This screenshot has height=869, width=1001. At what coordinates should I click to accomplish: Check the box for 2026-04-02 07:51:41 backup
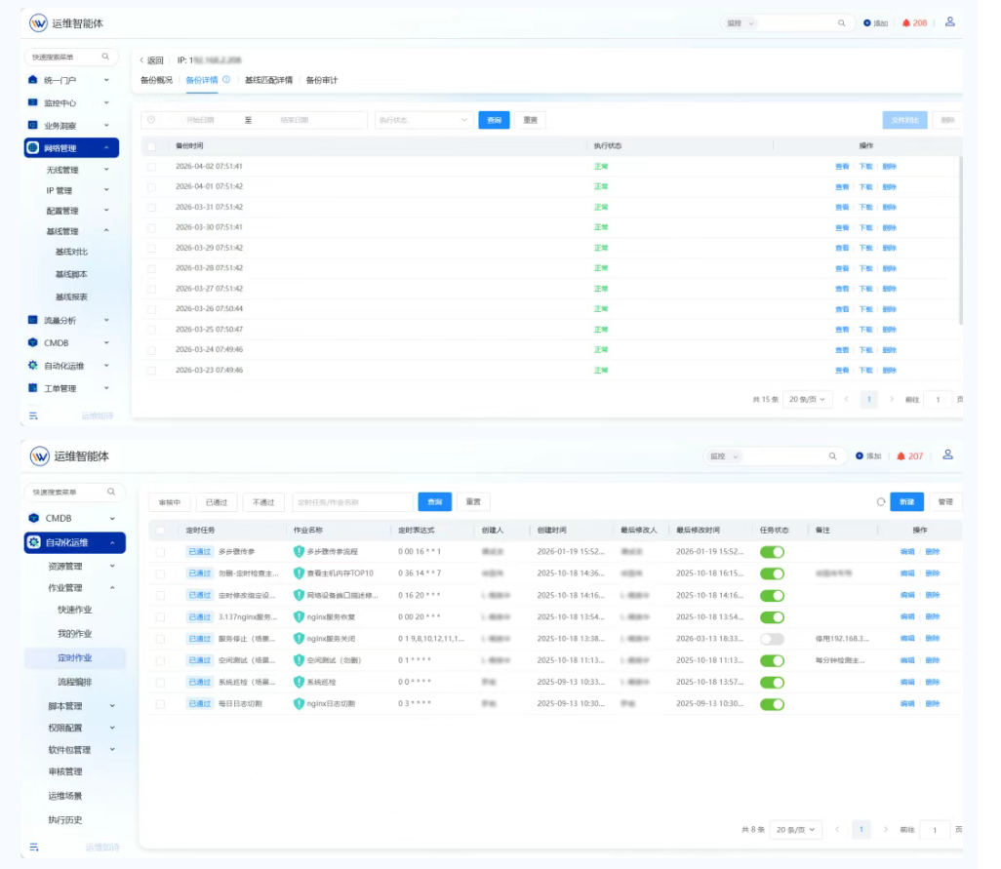coord(151,166)
